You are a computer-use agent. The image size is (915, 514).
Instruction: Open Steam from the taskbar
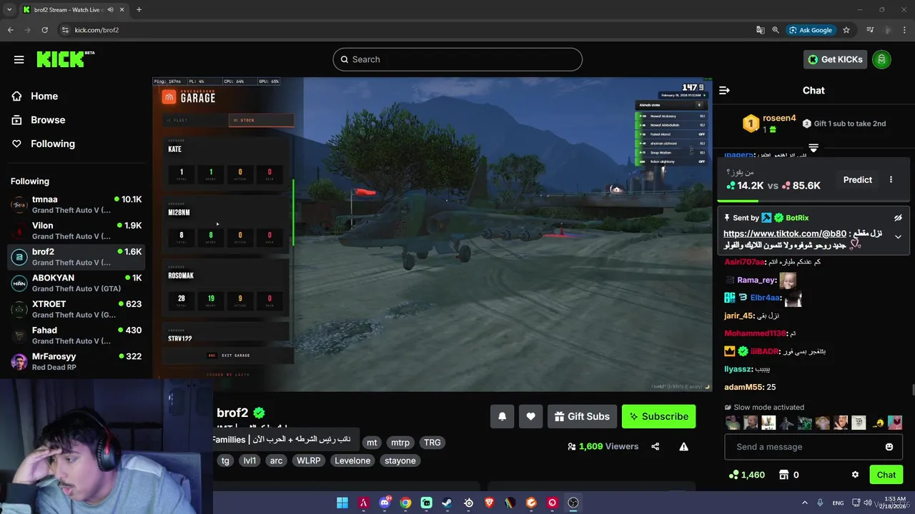[x=447, y=503]
